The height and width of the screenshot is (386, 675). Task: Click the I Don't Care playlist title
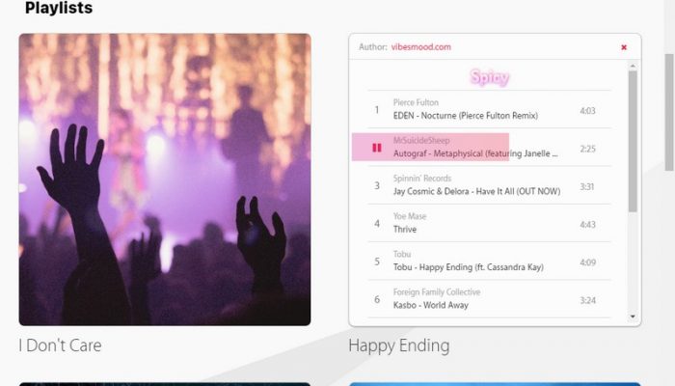(x=60, y=345)
